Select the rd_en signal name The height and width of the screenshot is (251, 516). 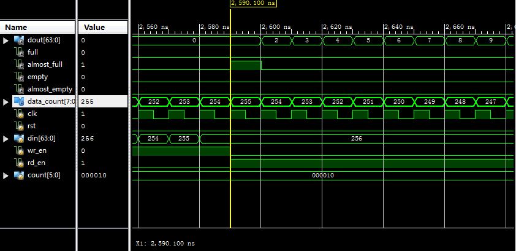(37, 163)
